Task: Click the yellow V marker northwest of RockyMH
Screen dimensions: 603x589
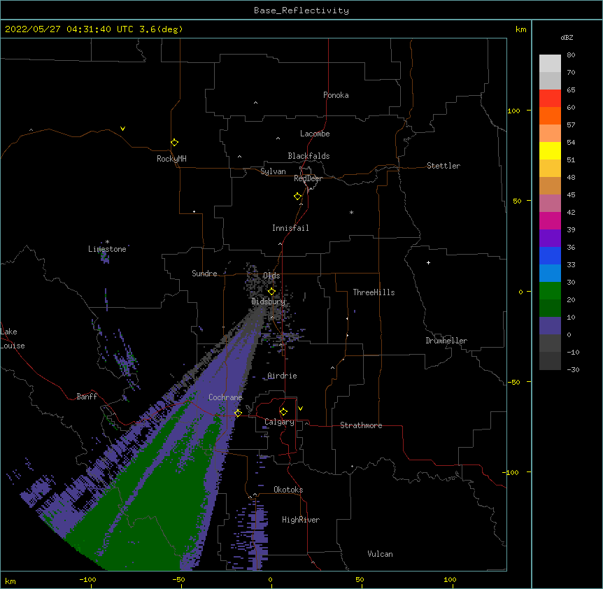Action: [122, 129]
